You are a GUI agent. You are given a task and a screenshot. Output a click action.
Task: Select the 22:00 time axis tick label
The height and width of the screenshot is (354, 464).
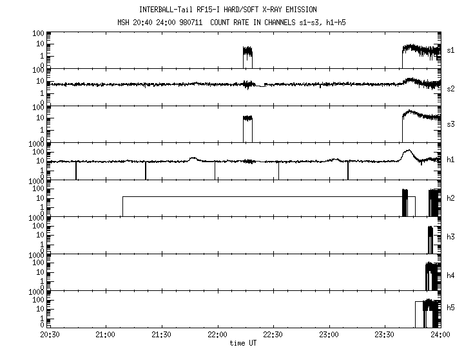(218, 335)
